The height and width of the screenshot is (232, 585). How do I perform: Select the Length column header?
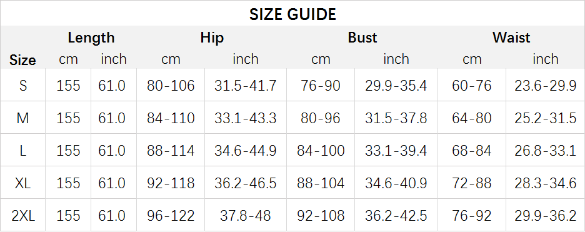[91, 38]
